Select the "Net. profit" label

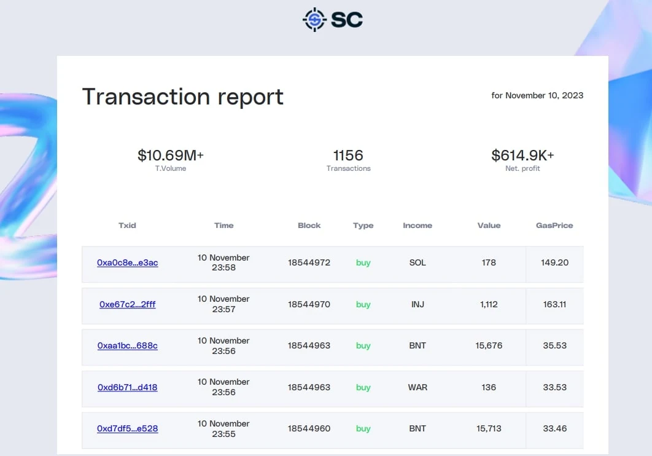pos(522,168)
